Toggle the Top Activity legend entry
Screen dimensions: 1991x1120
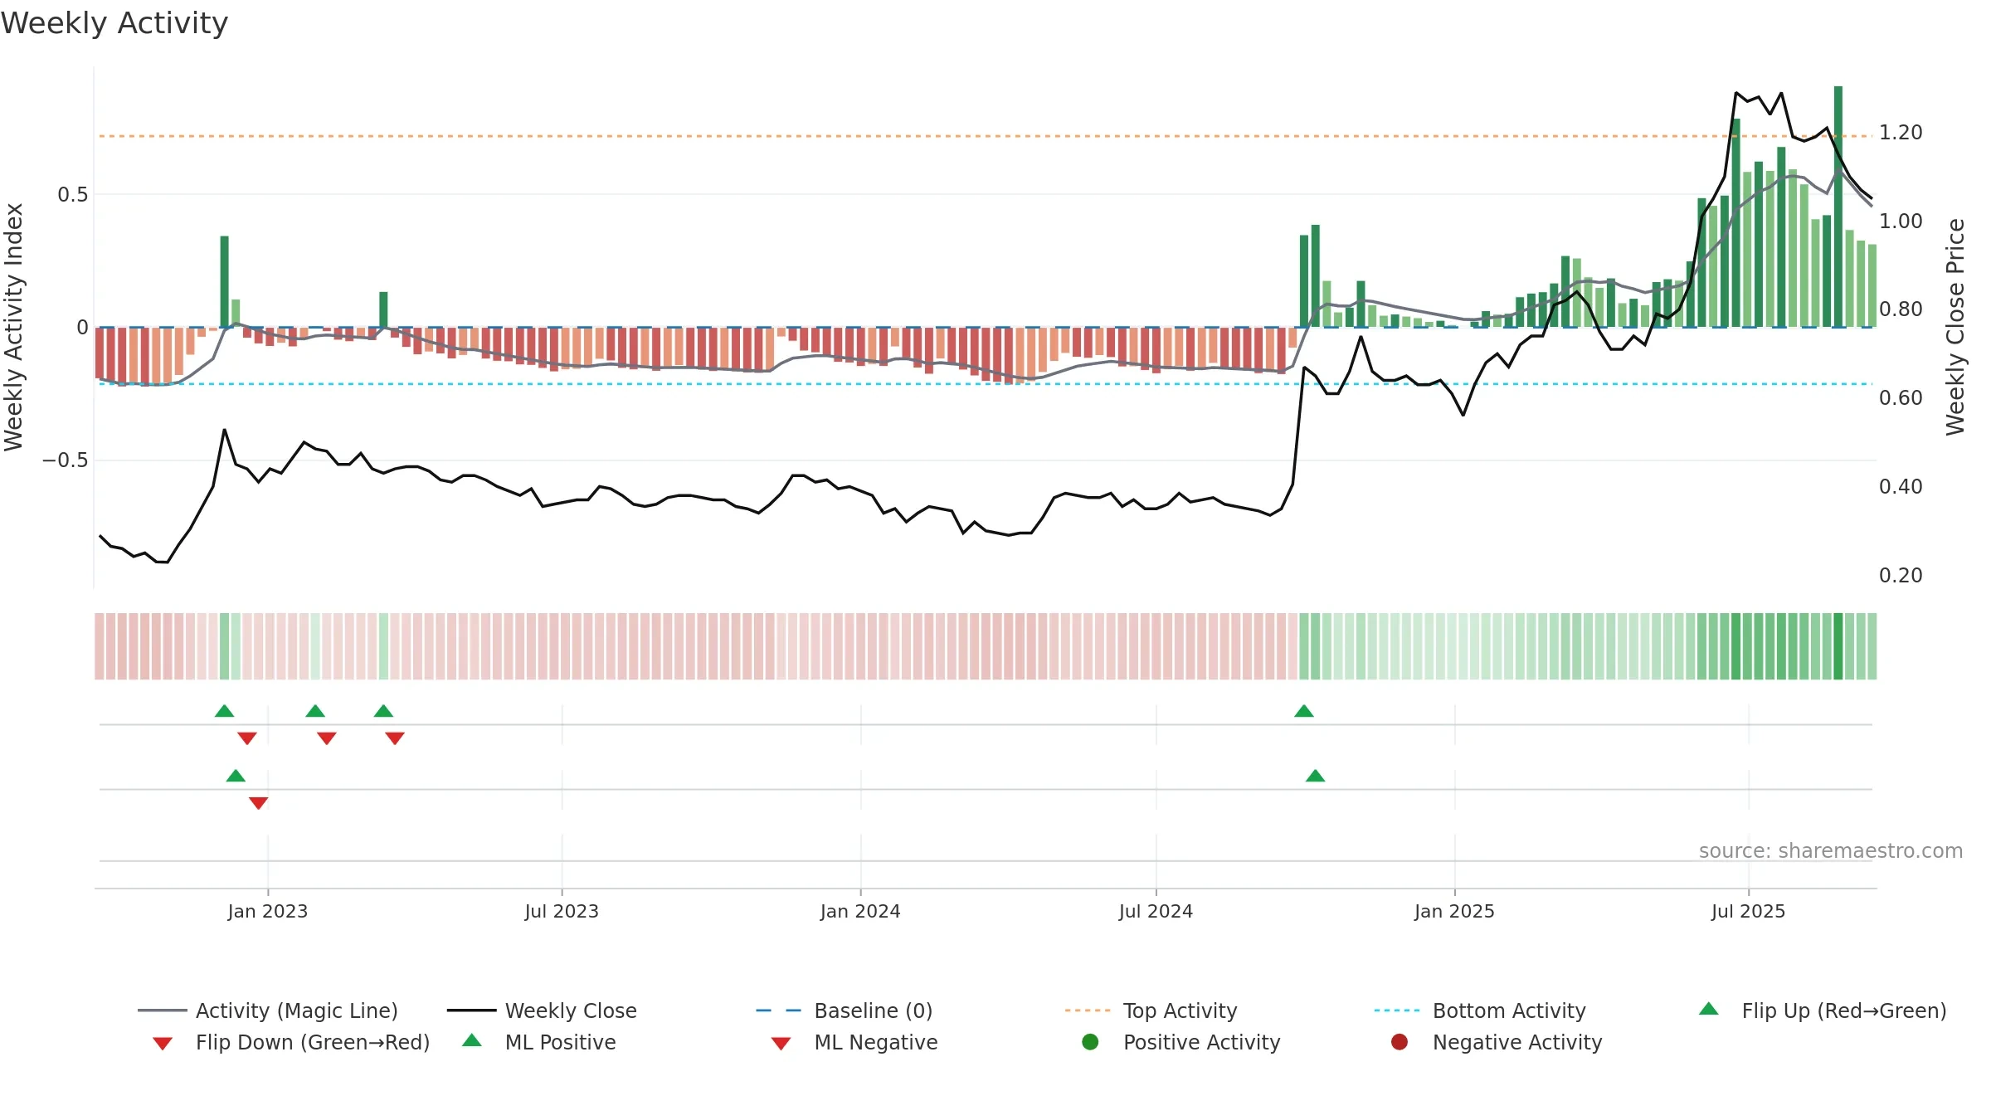coord(1151,1010)
